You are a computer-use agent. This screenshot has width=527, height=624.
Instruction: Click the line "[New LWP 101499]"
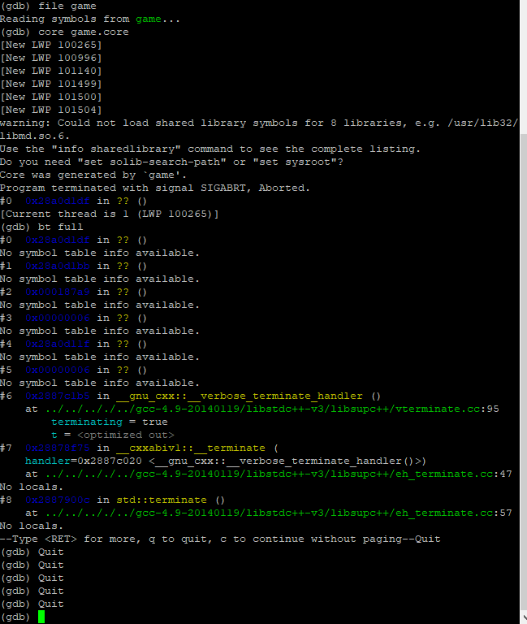(51, 84)
